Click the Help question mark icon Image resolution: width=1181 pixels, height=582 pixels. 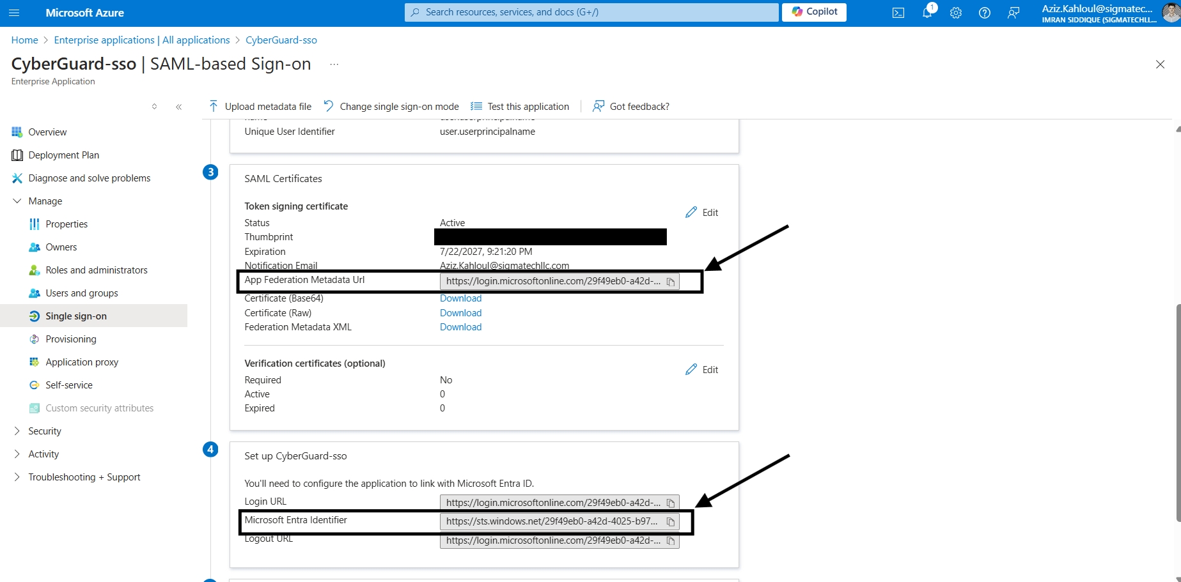pos(984,13)
